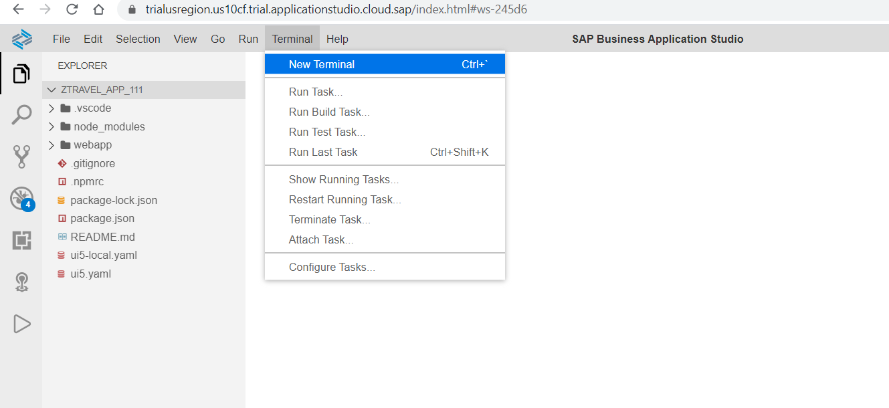Expand the webapp folder
The height and width of the screenshot is (408, 889).
[x=52, y=144]
